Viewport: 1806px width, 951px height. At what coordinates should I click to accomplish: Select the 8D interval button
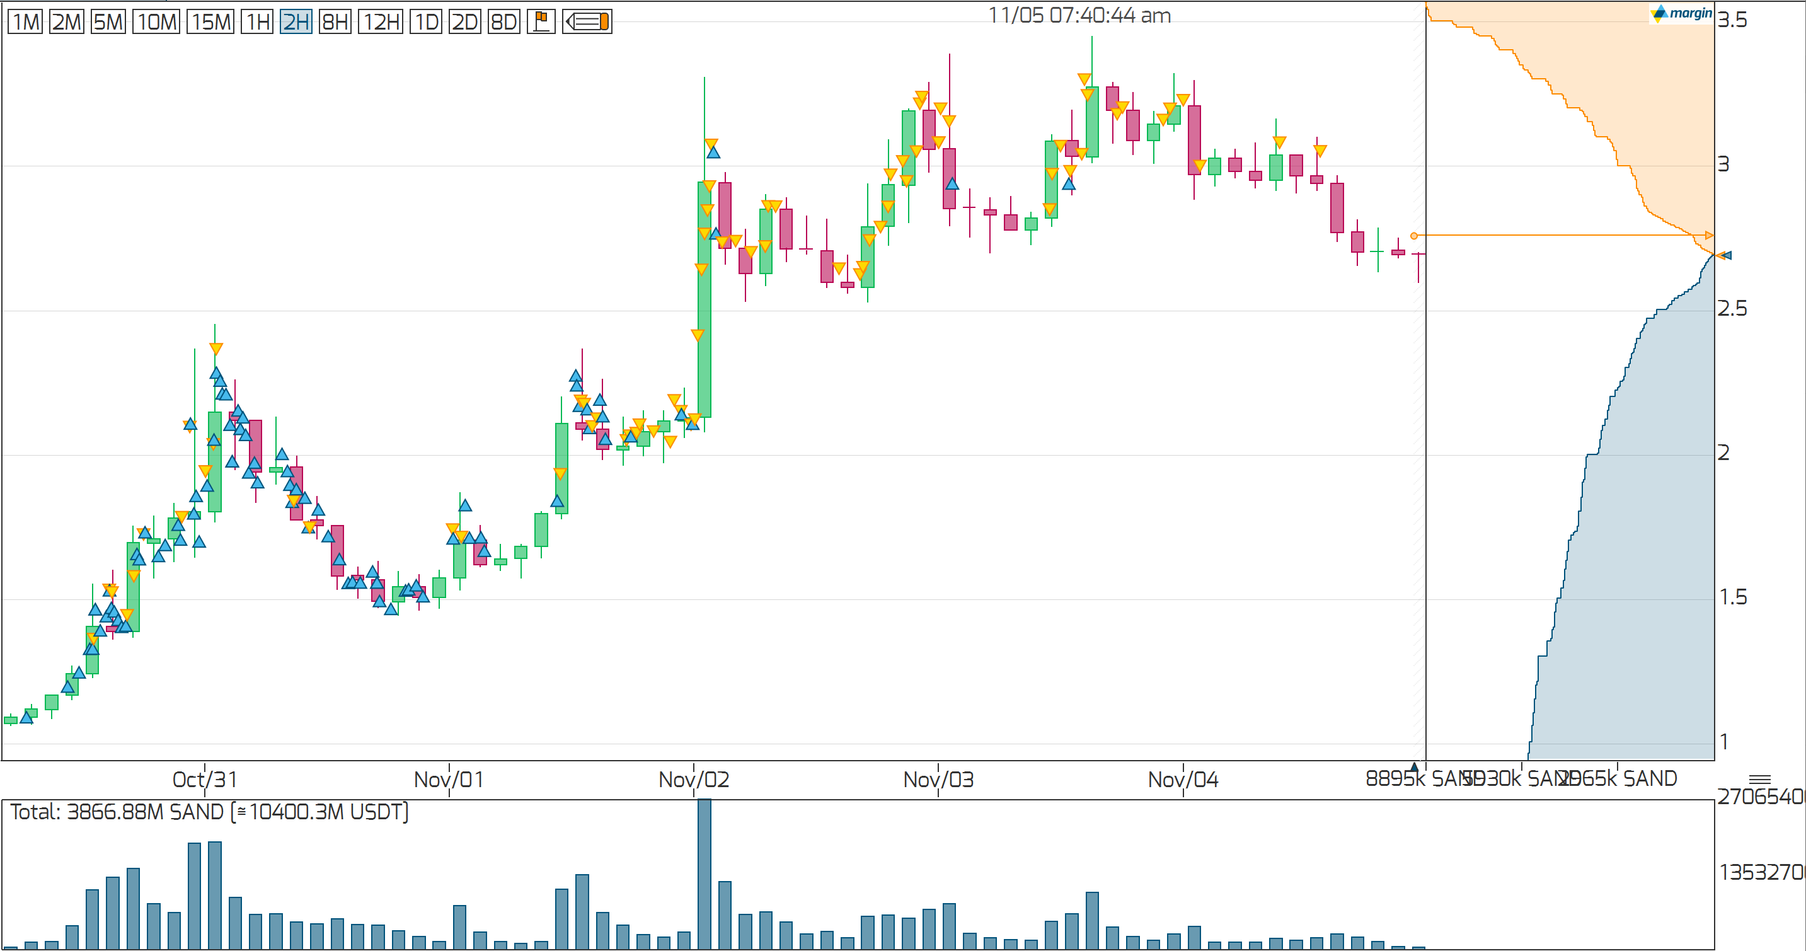pos(503,21)
